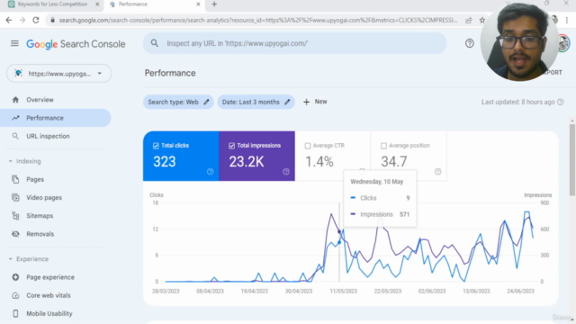576x324 pixels.
Task: Uncheck the Total clicks checkbox
Action: coord(156,146)
